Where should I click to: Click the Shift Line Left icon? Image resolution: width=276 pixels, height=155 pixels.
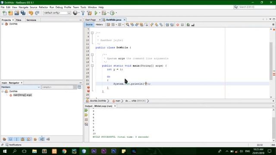167,25
